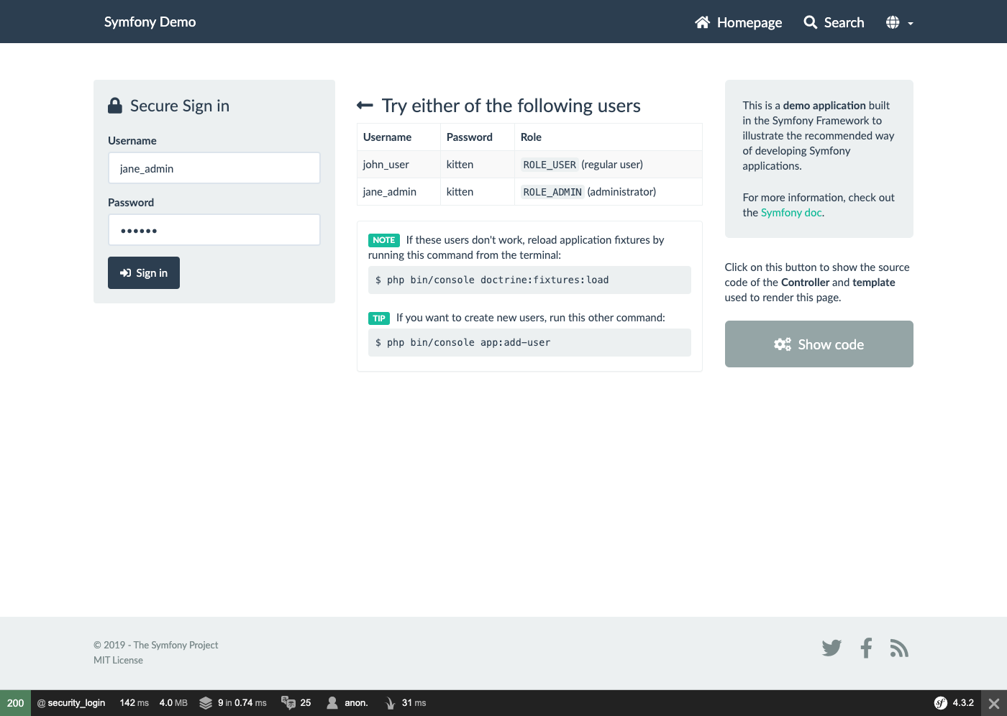The width and height of the screenshot is (1007, 716).
Task: Click the left arrow icon before Try either
Action: (x=365, y=106)
